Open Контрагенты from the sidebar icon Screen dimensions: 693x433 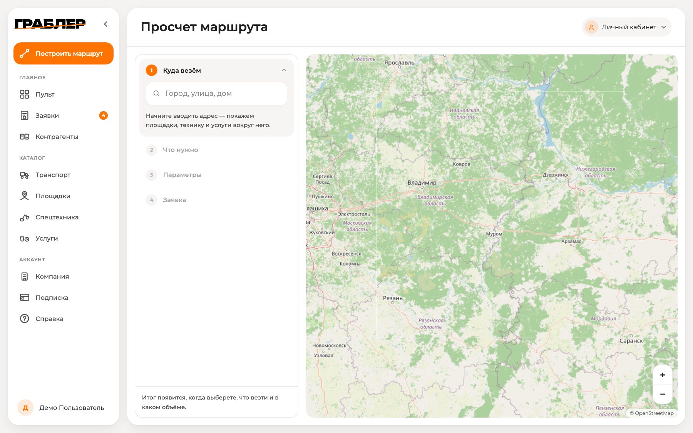[25, 137]
